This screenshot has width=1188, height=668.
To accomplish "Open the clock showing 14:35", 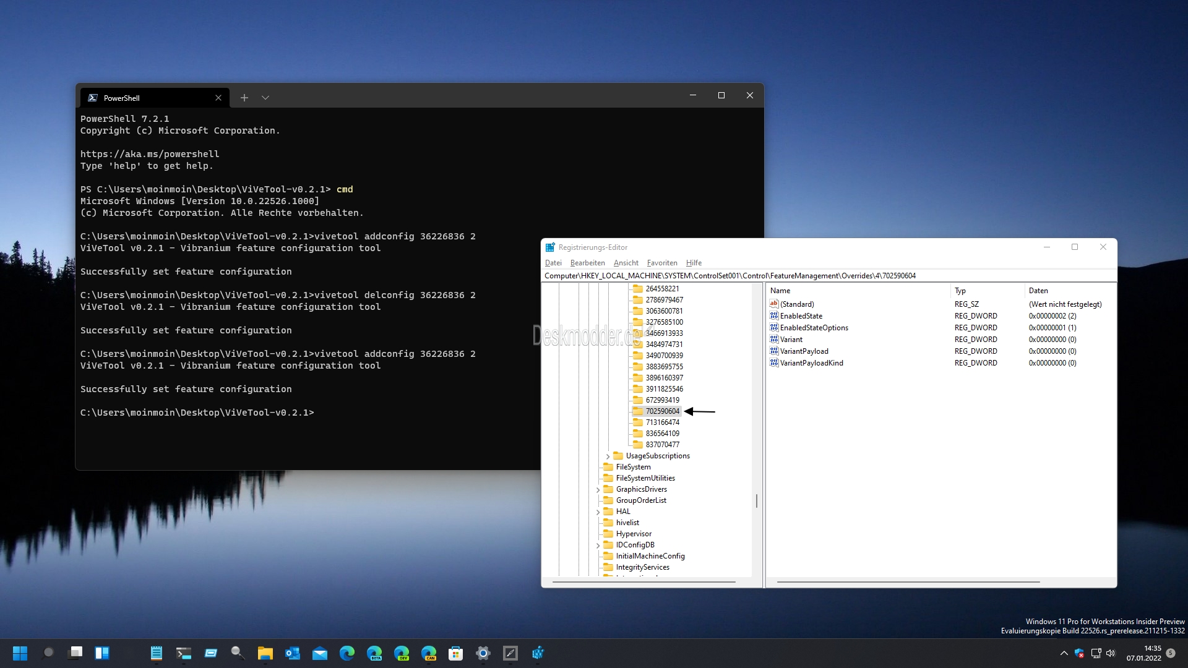I will (1143, 653).
